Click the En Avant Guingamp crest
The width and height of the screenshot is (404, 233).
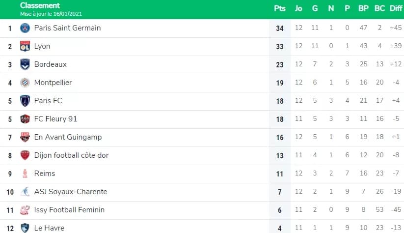pyautogui.click(x=25, y=137)
